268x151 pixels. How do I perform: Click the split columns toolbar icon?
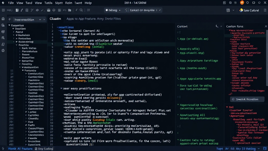tap(37, 10)
